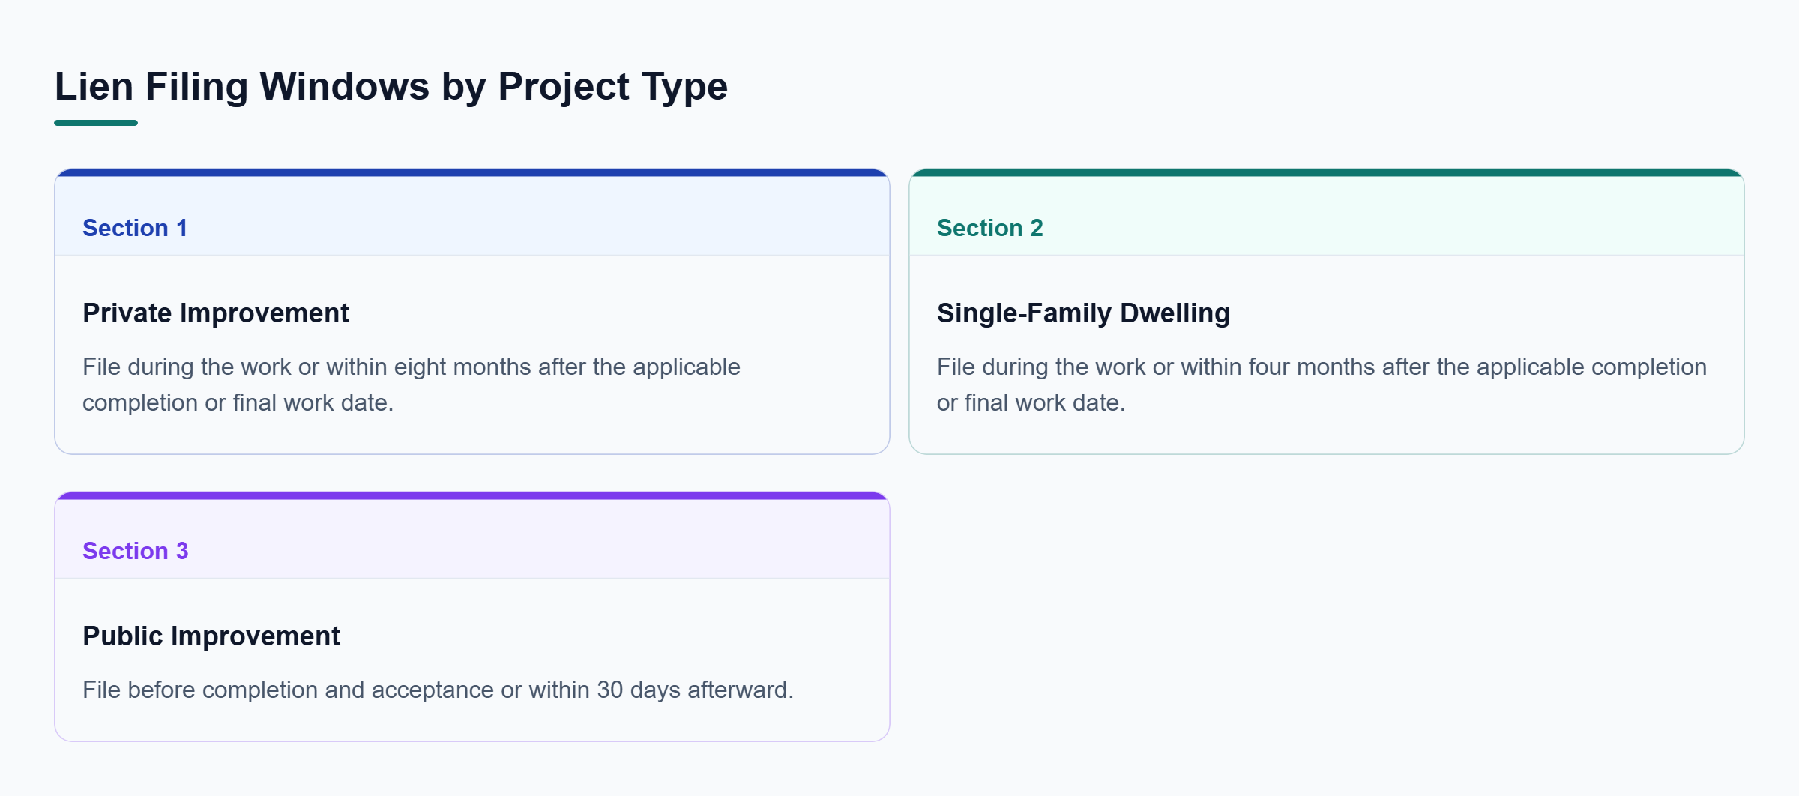Select the Section 3 header label
The image size is (1799, 796).
click(x=135, y=551)
